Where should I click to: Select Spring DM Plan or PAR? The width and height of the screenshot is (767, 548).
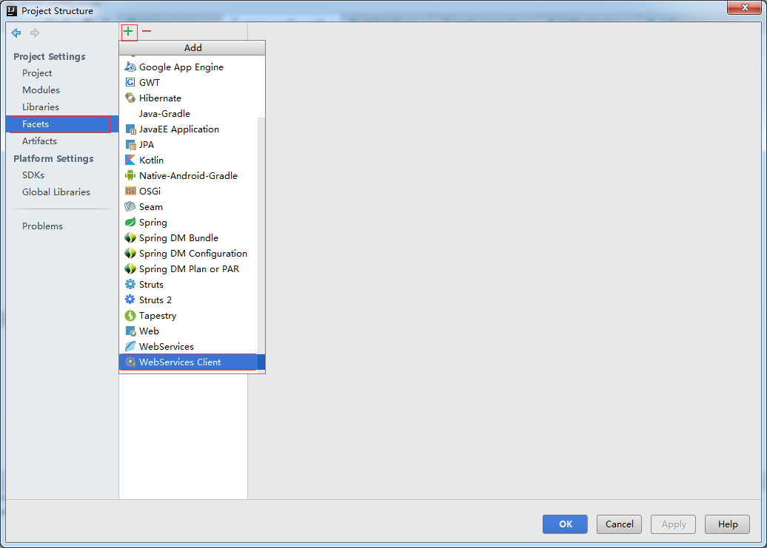pos(188,269)
